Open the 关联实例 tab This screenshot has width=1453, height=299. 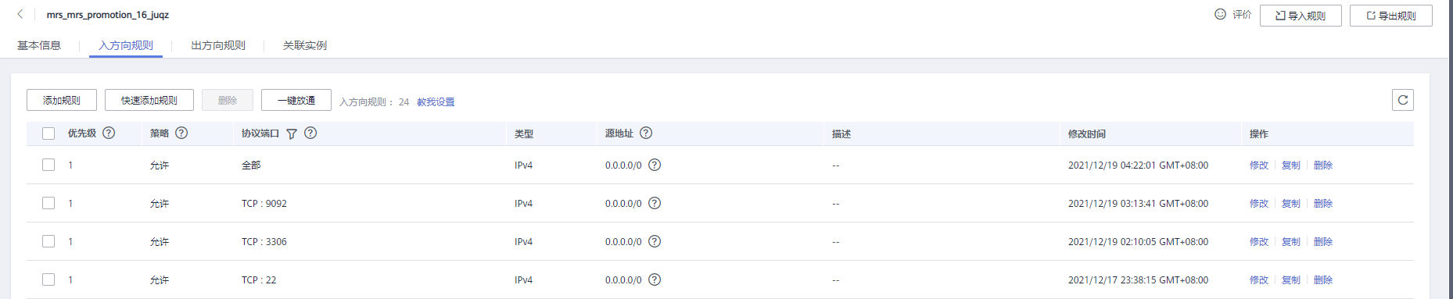[x=305, y=45]
